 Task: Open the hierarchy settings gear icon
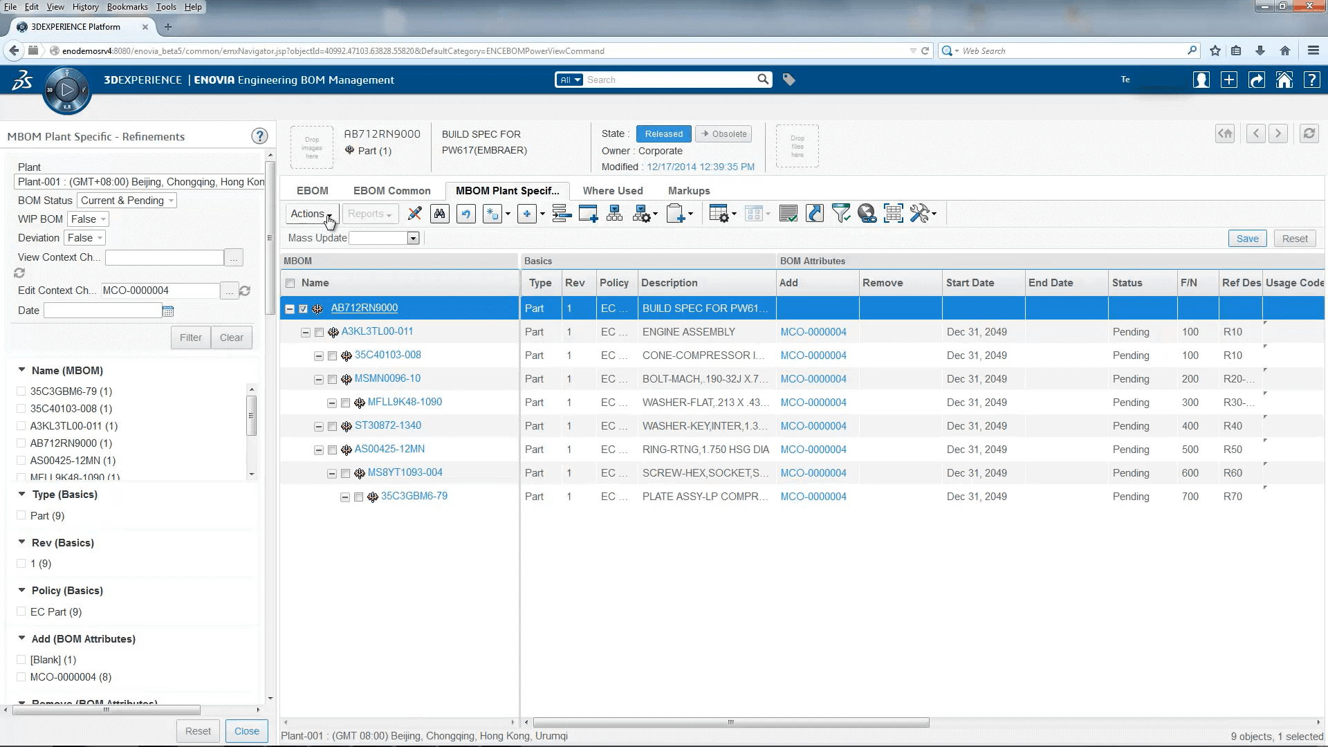point(643,214)
